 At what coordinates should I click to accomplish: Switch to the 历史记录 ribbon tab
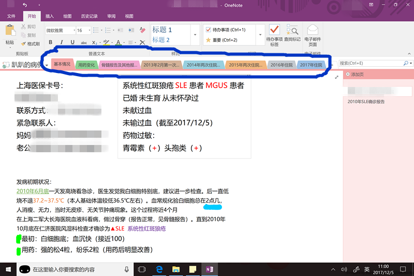pyautogui.click(x=89, y=16)
